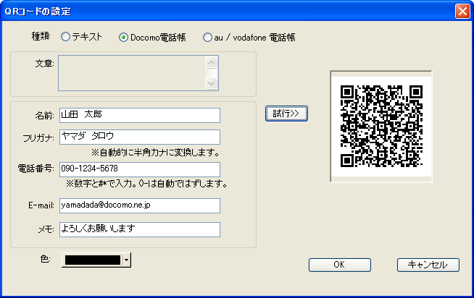Choose the au / vodafone 電話帳 option
Screen dimensions: 474x298
[x=207, y=38]
